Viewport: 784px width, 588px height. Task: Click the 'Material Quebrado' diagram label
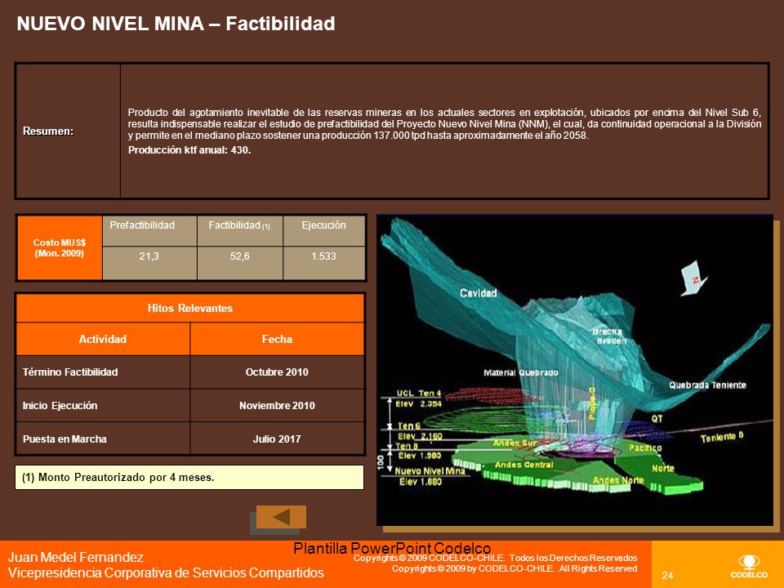tap(520, 372)
